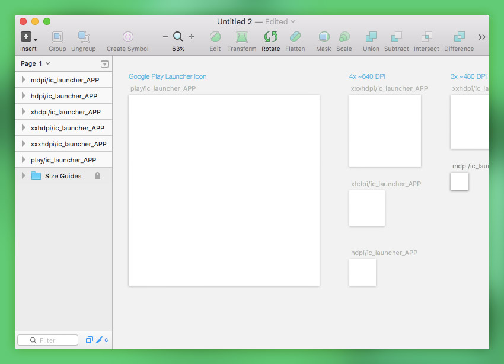Screen dimensions: 504x364
Task: Toggle the pages list collapse button
Action: [x=104, y=64]
